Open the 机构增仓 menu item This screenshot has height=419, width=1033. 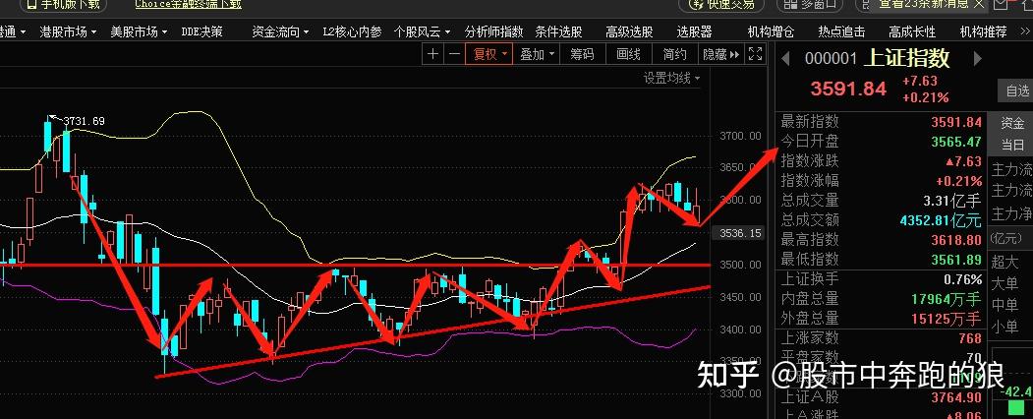point(771,31)
